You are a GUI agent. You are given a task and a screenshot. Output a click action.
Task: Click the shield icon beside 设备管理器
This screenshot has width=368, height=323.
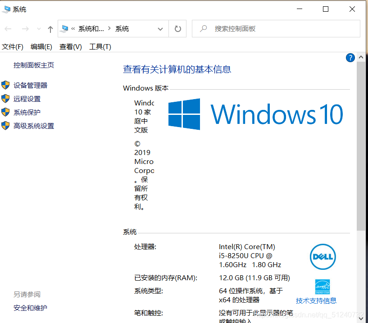click(x=5, y=85)
